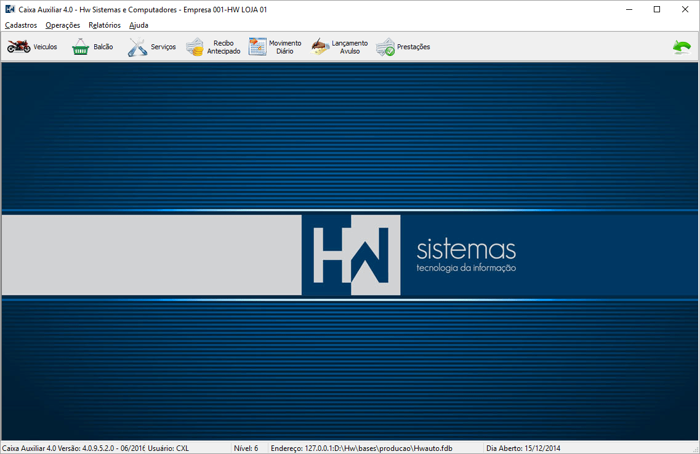The image size is (700, 454).
Task: Click the HW application icon in title bar
Action: click(x=10, y=9)
